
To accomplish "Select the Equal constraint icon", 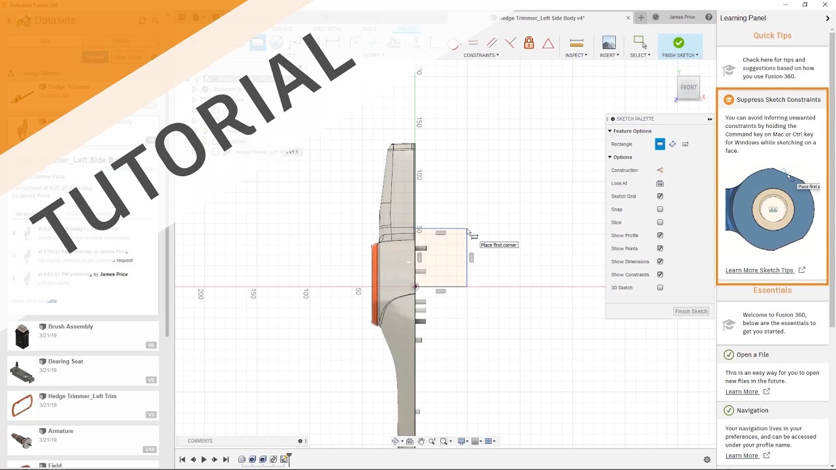I will click(x=473, y=43).
